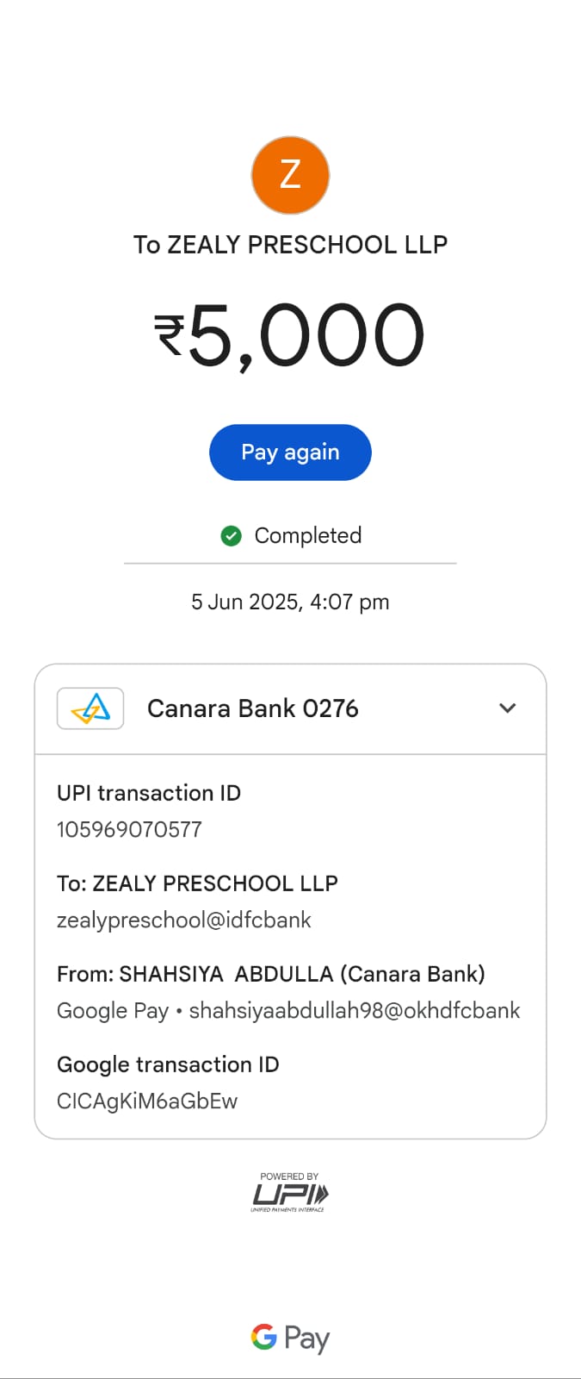Tap the From: SHAHSIYA ABDULLA line
This screenshot has height=1379, width=581.
coord(271,974)
